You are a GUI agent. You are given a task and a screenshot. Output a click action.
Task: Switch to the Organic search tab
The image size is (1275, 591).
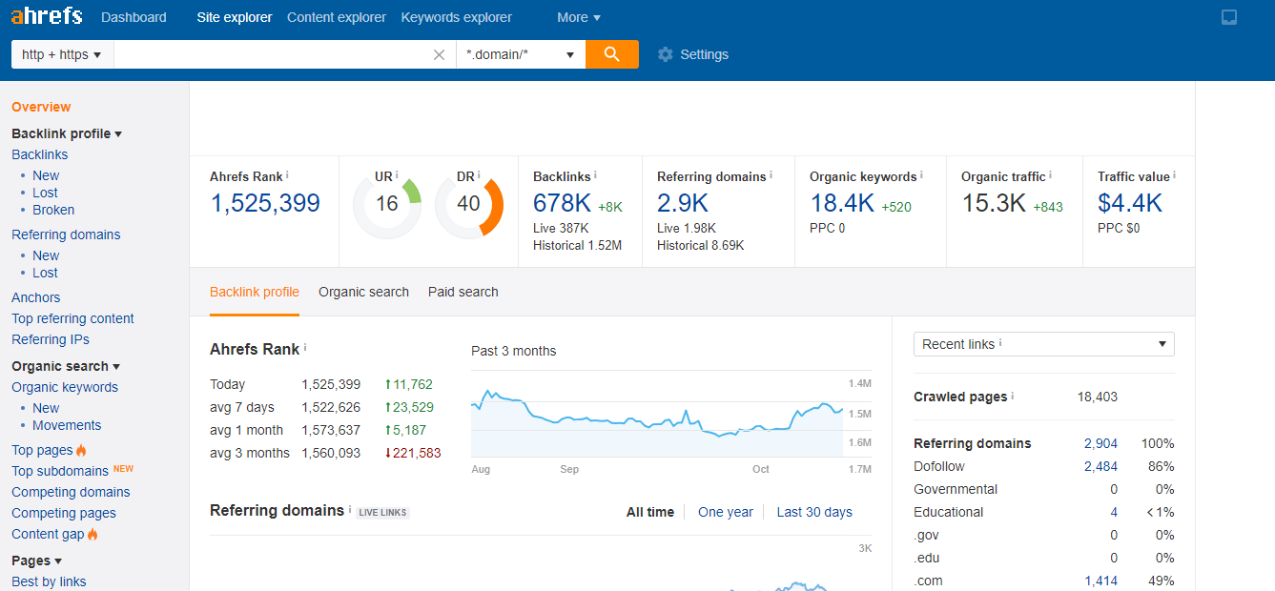[363, 292]
